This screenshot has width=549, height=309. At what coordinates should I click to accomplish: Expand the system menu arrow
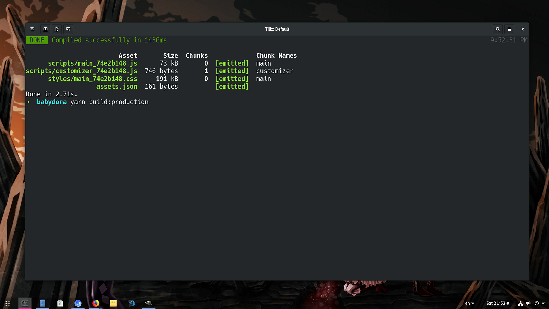click(x=543, y=303)
